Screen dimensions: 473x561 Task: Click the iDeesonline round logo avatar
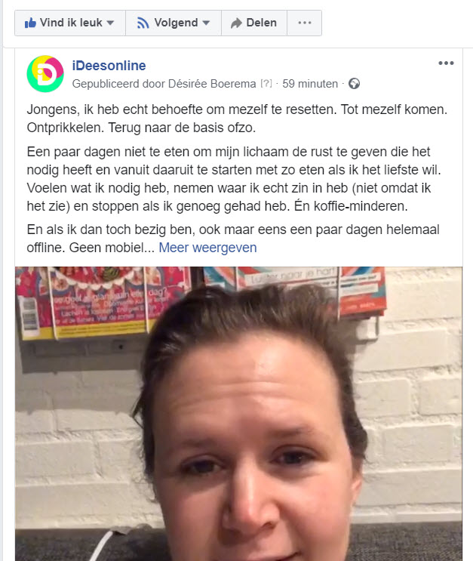click(45, 74)
